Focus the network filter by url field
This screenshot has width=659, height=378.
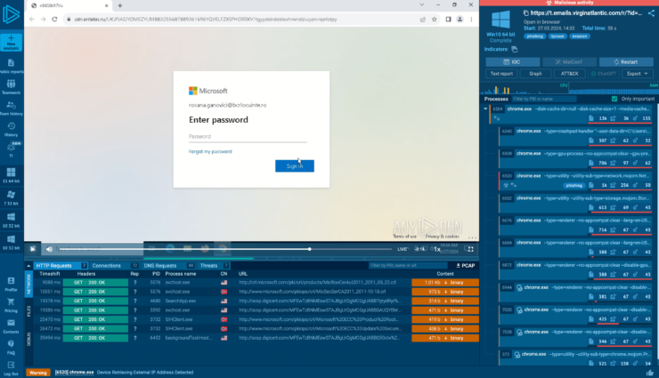(x=408, y=266)
